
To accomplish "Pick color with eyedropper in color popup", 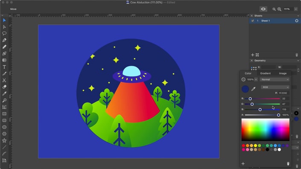I will (x=253, y=89).
